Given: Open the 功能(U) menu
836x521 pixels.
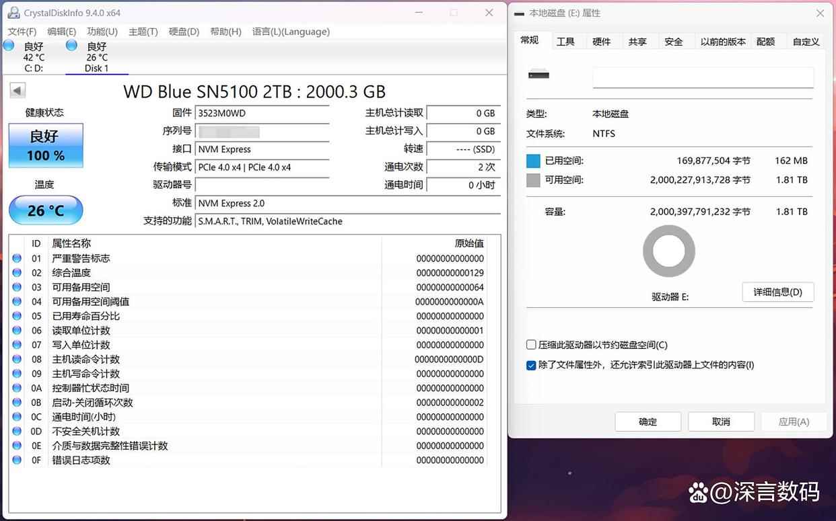Looking at the screenshot, I should 102,32.
